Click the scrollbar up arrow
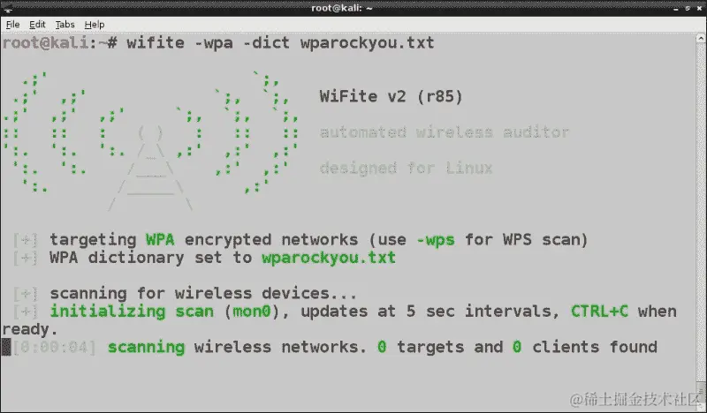 (701, 39)
